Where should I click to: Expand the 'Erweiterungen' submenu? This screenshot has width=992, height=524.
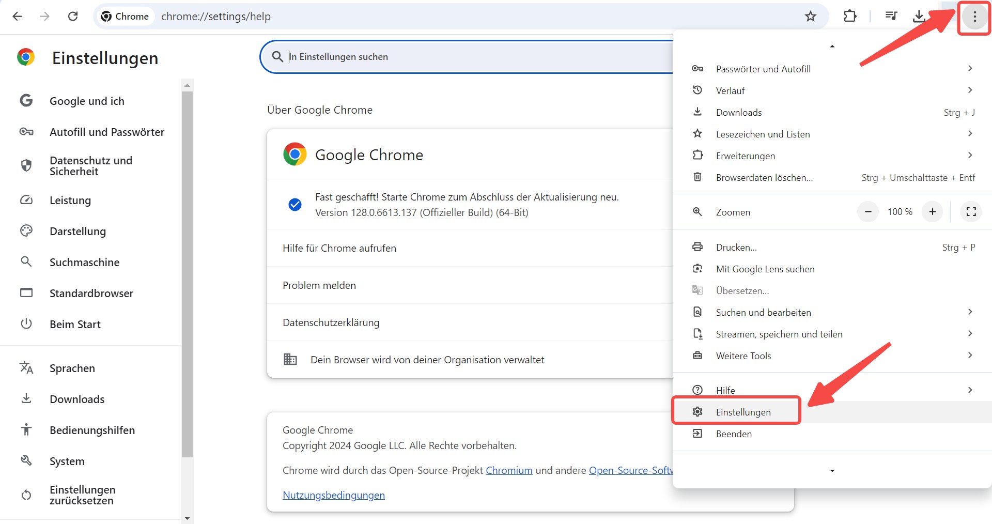(x=832, y=156)
